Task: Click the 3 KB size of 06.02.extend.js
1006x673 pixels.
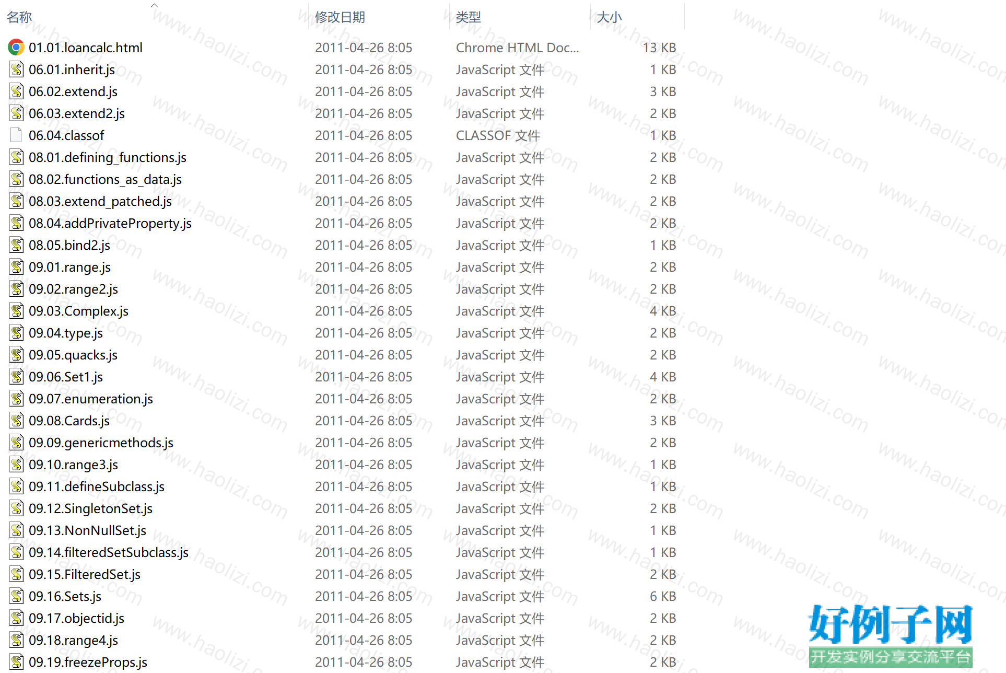Action: (663, 91)
